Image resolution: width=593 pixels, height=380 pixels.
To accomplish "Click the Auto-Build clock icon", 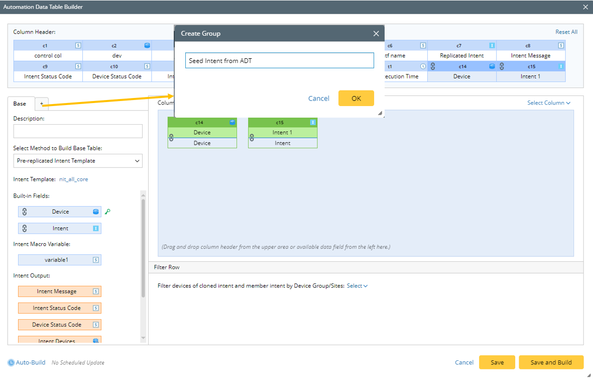I will coord(11,362).
